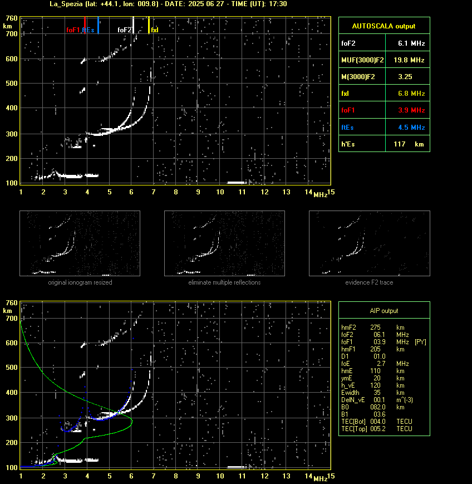Select the ymE 20 km entry
Screen dimensions: 472x484
pyautogui.click(x=373, y=378)
